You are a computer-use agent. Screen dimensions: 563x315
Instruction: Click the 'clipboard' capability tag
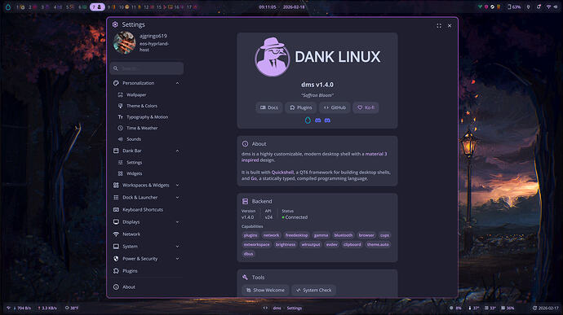[352, 245]
